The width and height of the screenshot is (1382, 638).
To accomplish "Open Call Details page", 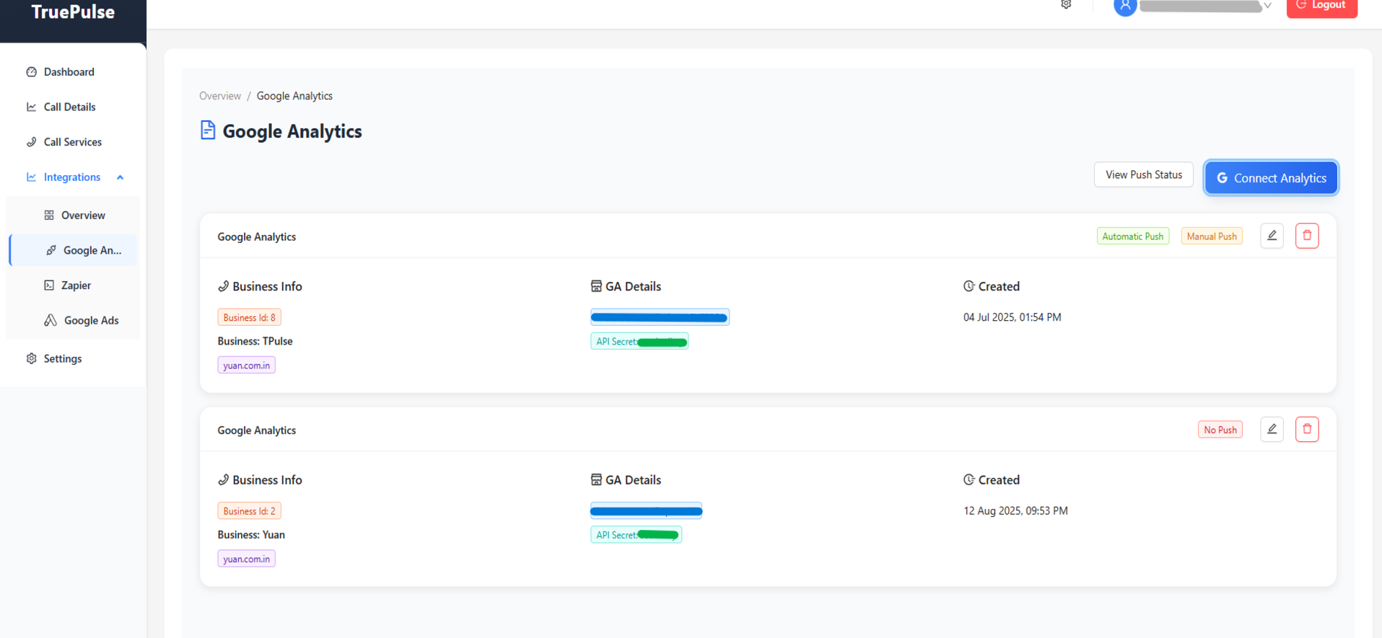I will pyautogui.click(x=69, y=107).
